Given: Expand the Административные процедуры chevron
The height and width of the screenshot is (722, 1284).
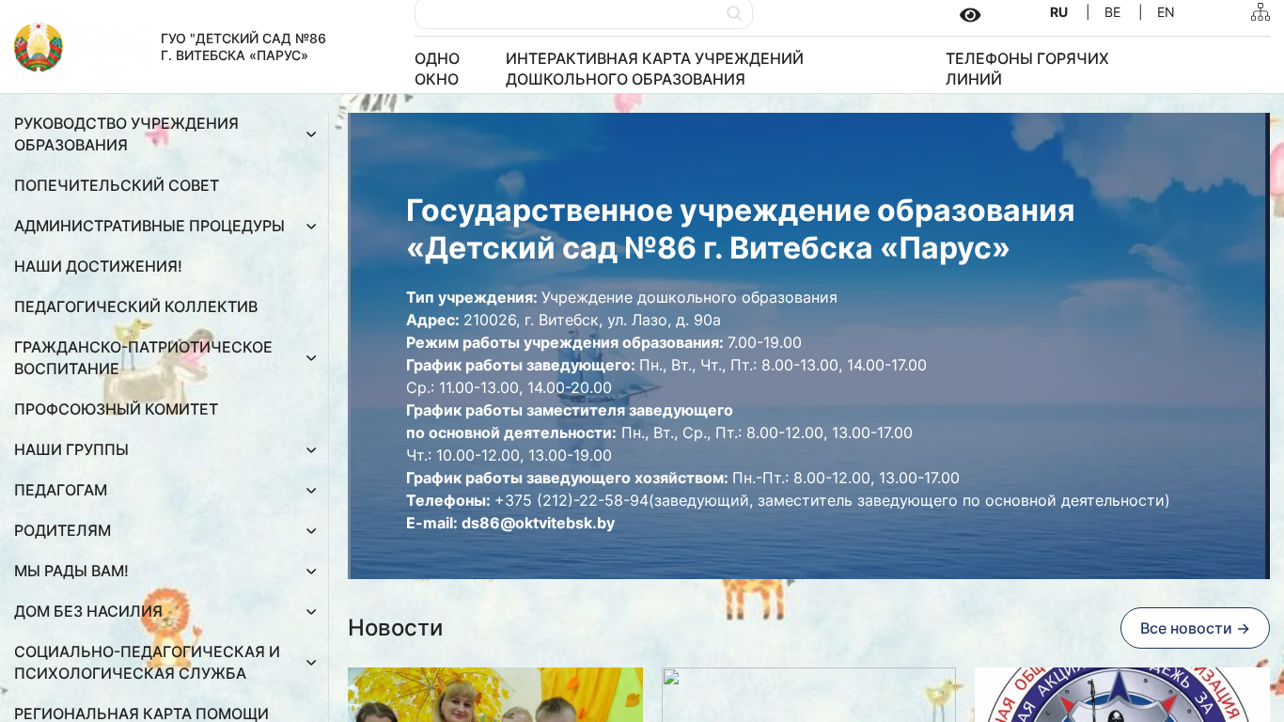Looking at the screenshot, I should [311, 227].
